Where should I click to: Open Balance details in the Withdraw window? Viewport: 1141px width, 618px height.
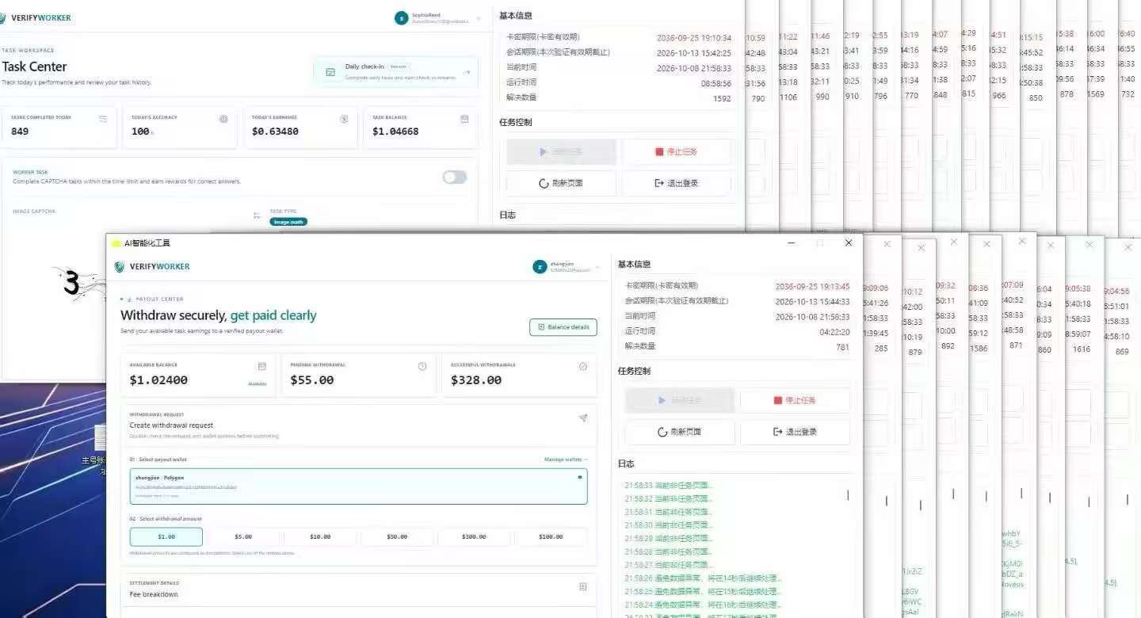click(563, 327)
